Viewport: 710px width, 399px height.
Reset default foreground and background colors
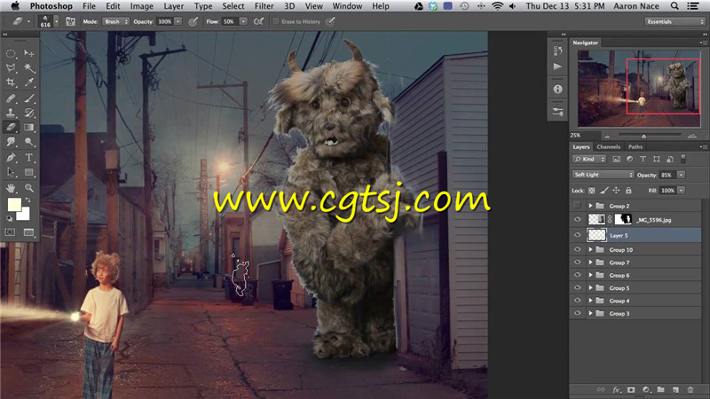[10, 218]
